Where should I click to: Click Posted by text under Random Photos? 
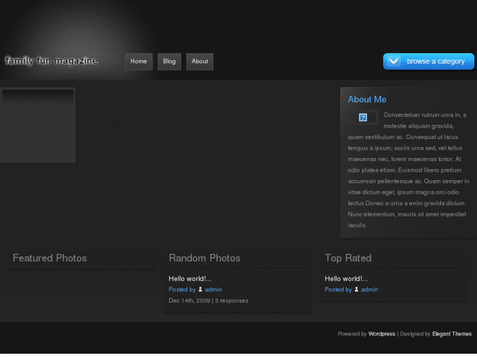point(182,290)
